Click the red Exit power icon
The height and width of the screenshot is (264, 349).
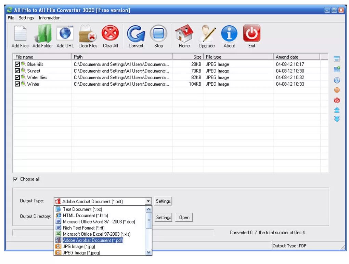pos(252,33)
